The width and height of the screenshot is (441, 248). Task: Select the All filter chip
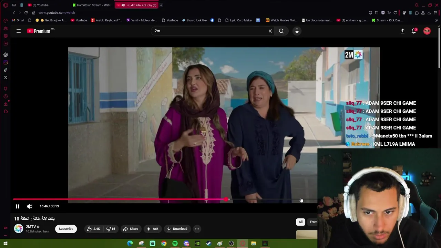(300, 222)
